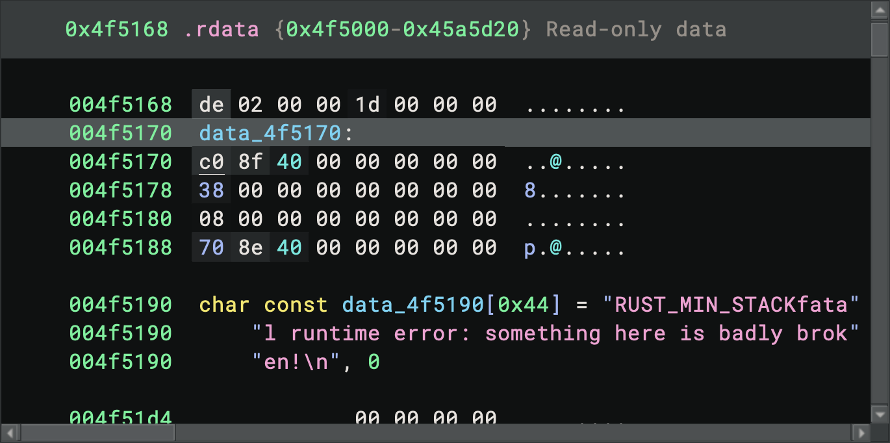Select byte 38 at address 004f5178
The width and height of the screenshot is (890, 443).
tap(211, 190)
